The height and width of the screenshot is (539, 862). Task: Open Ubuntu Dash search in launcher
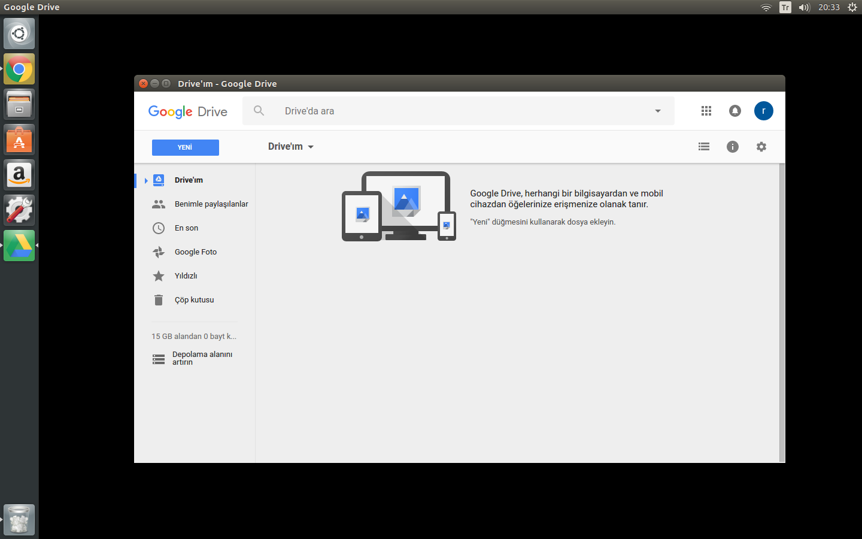[x=19, y=34]
